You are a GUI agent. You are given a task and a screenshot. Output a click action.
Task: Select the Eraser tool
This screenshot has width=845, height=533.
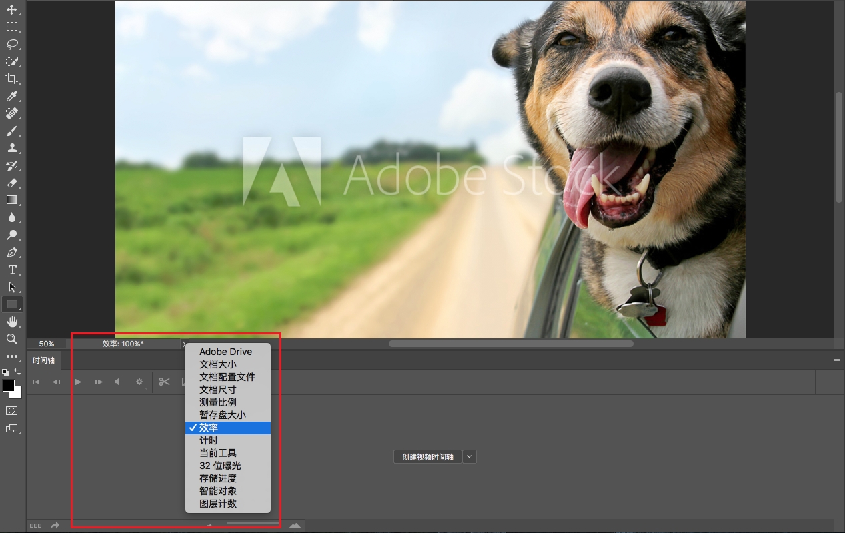coord(12,183)
